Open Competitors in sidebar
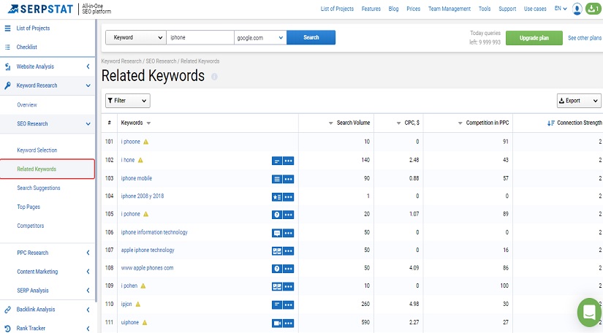This screenshot has height=333, width=603. (31, 226)
